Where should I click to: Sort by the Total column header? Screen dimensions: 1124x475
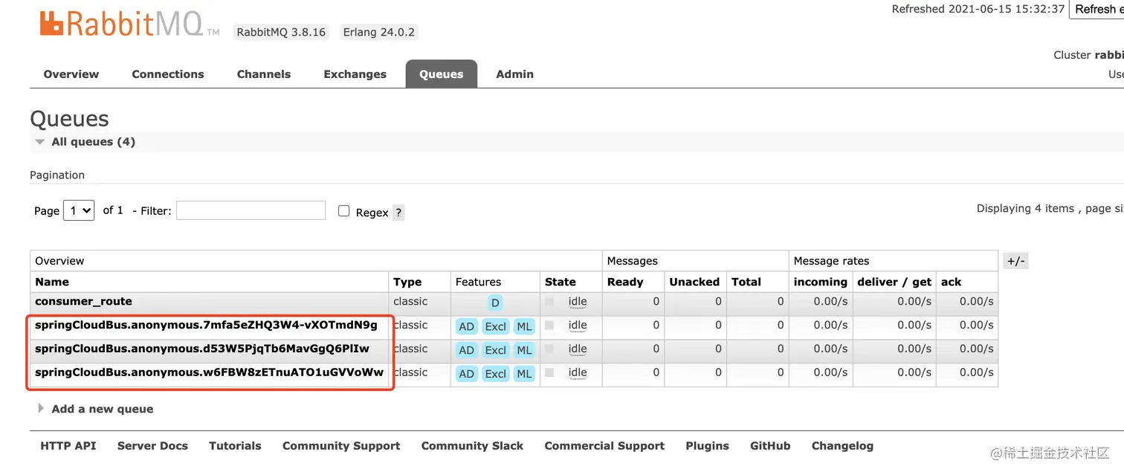pos(746,282)
